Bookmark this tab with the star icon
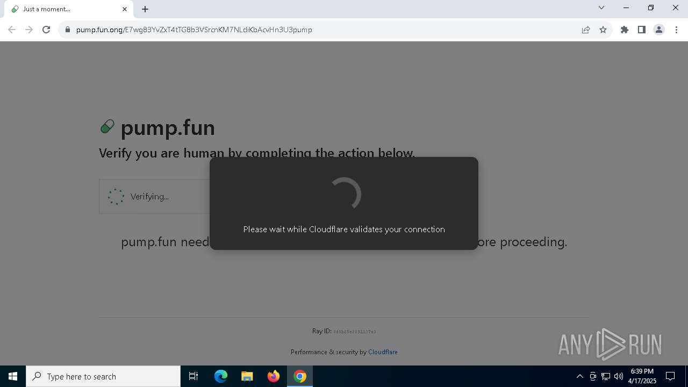The image size is (688, 387). (603, 30)
